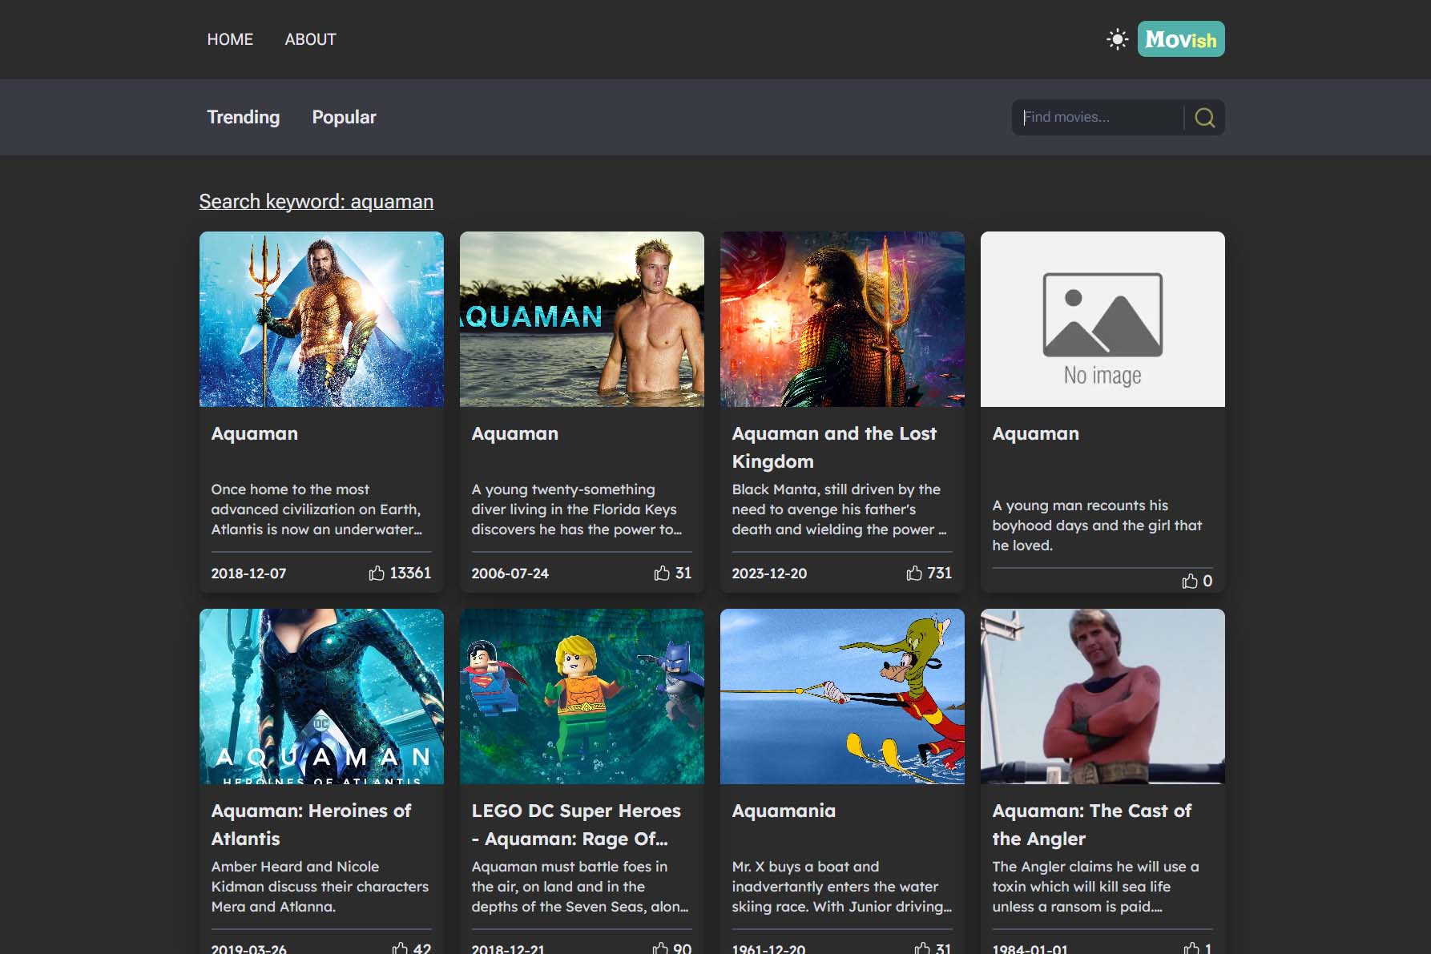Open The Cast of the Angler poster

tap(1102, 696)
